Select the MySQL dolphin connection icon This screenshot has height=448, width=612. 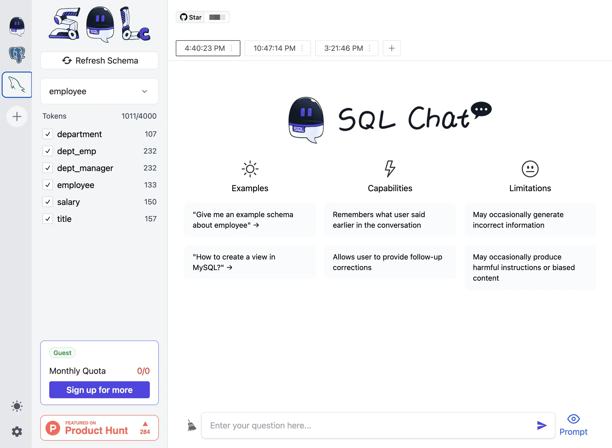(x=17, y=85)
